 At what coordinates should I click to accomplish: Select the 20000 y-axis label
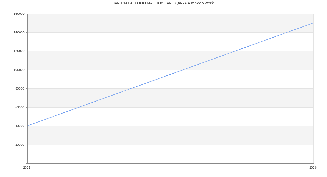click(20, 145)
